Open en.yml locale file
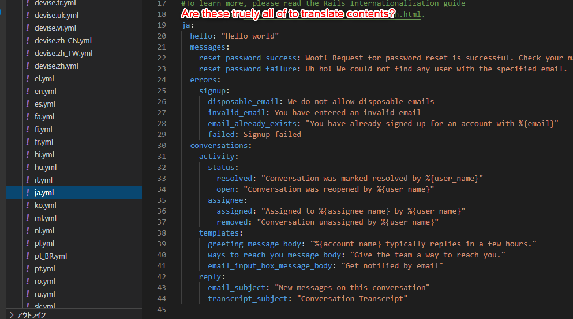The width and height of the screenshot is (573, 319). [x=46, y=92]
